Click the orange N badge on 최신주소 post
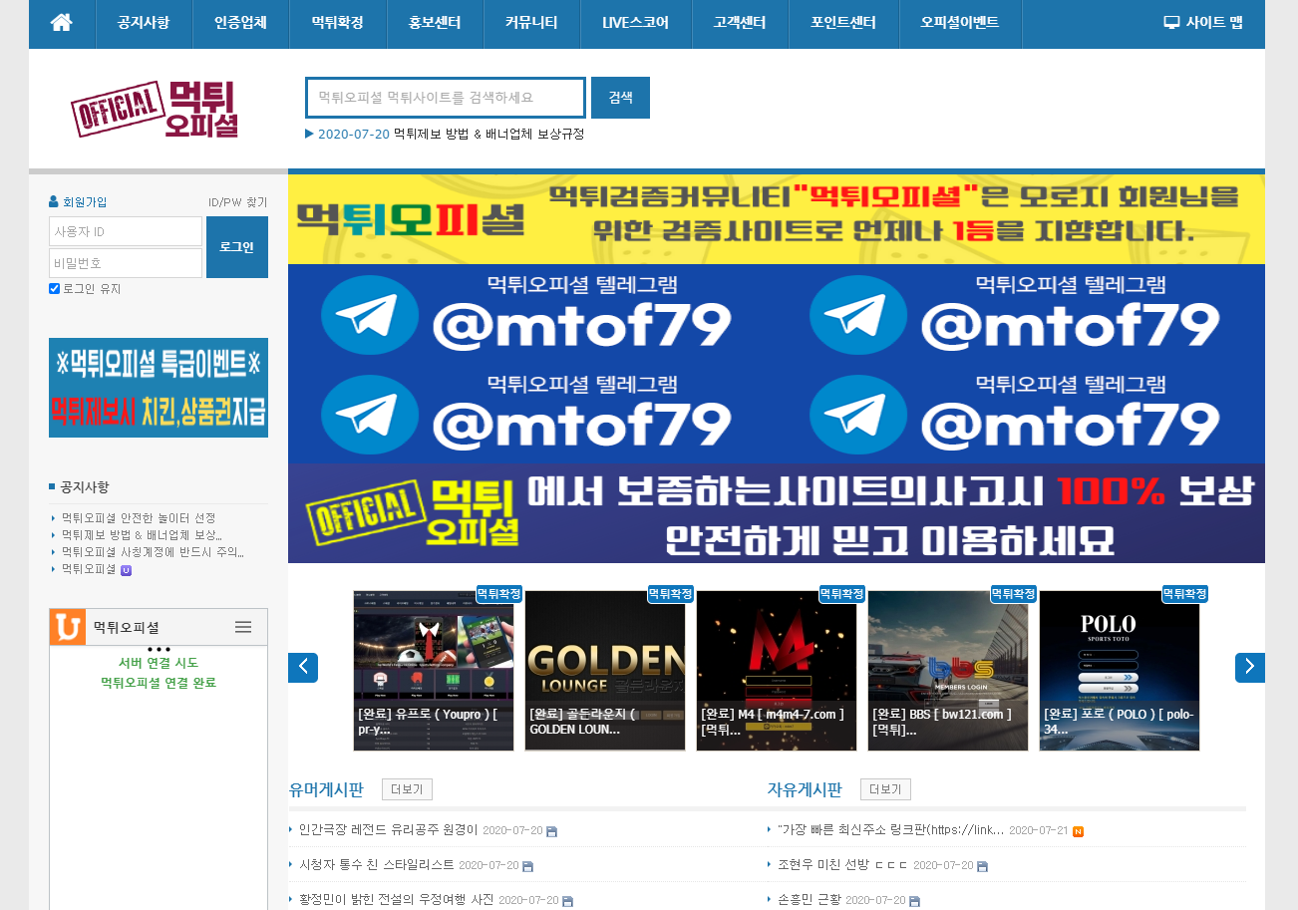This screenshot has width=1298, height=910. pyautogui.click(x=1078, y=831)
